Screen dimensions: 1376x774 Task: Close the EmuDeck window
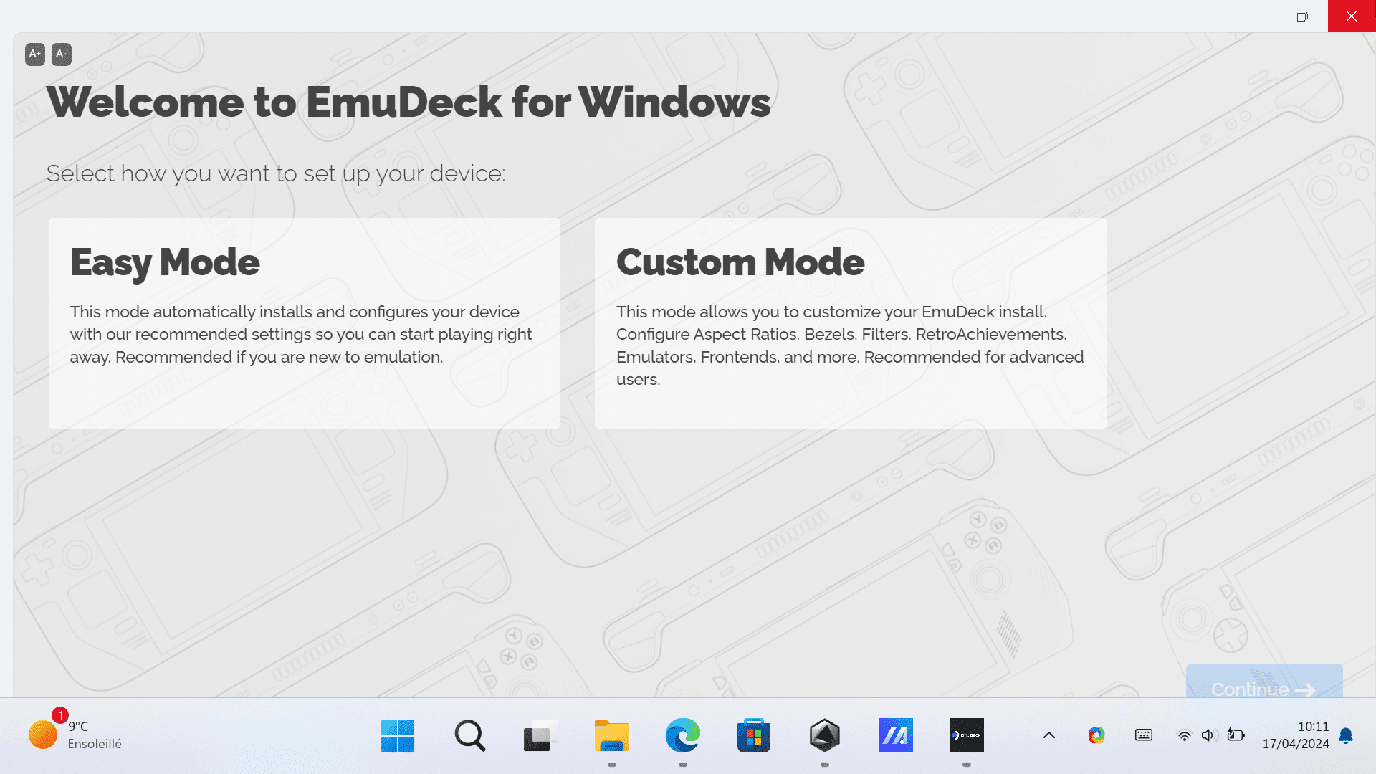click(x=1352, y=16)
